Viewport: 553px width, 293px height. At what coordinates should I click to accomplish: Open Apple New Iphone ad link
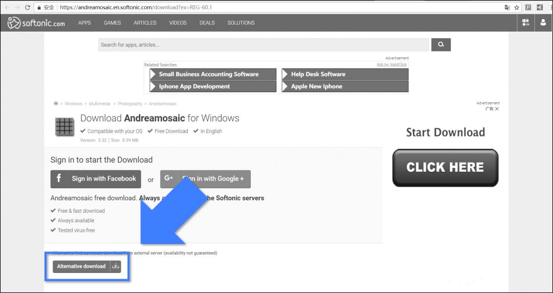coord(345,86)
